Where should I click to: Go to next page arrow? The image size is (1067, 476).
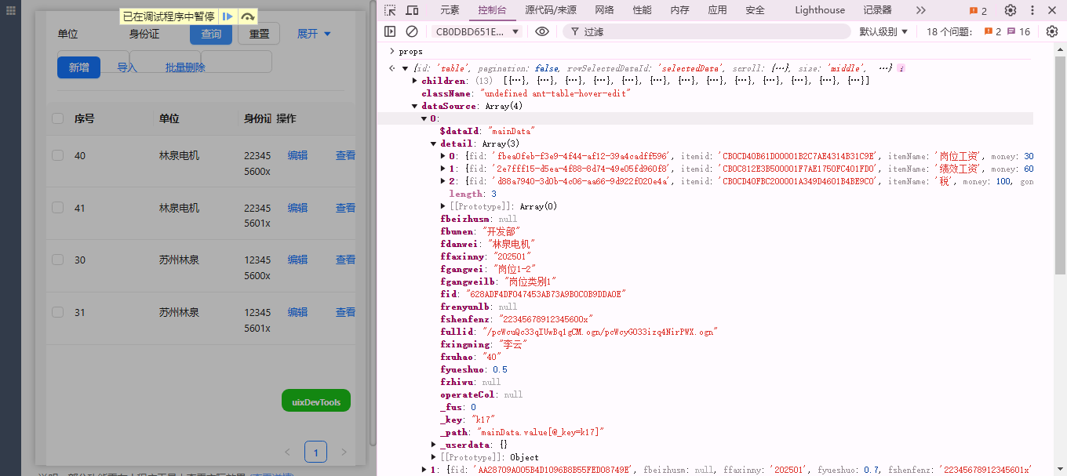pos(344,452)
